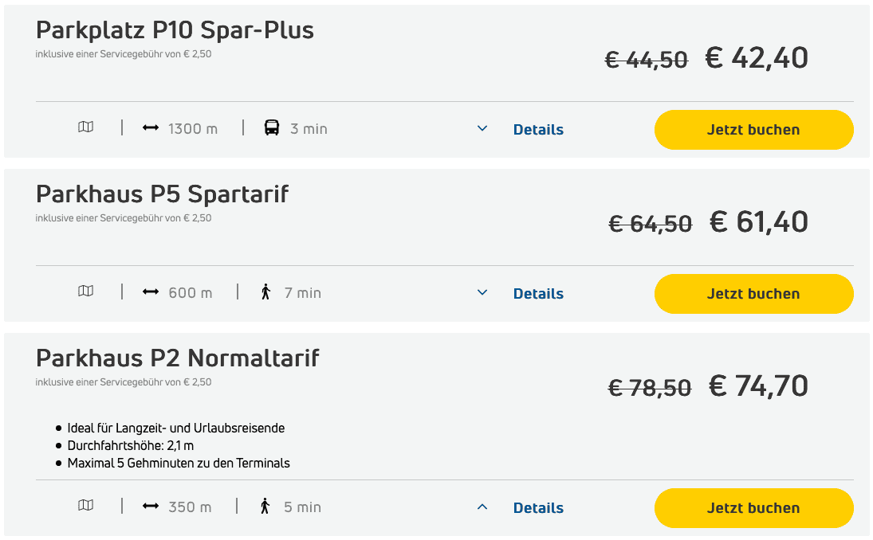Click the shuttle bus icon for P10
This screenshot has height=540, width=873.
272,128
